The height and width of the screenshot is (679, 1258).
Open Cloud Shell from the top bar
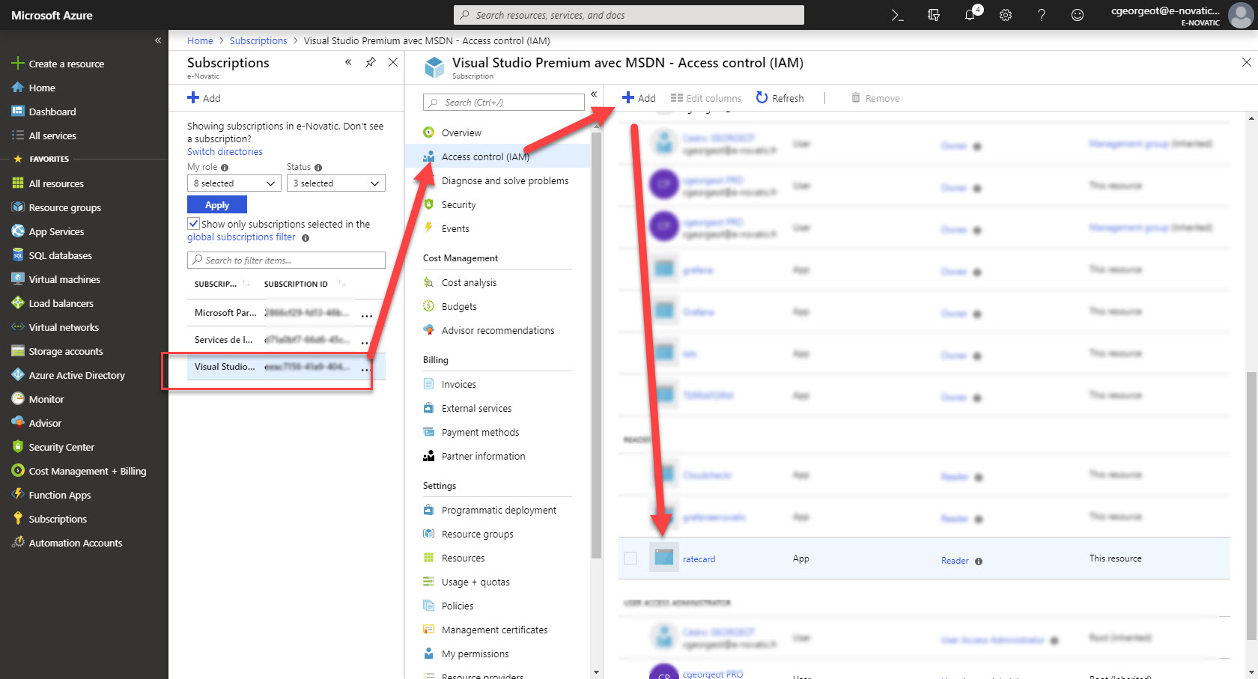coord(897,15)
